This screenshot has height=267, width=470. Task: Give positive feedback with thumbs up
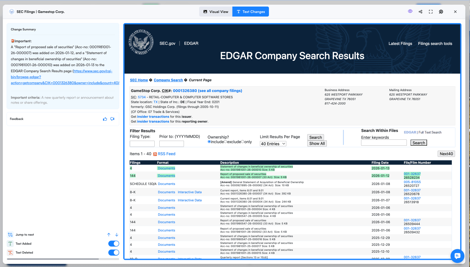point(105,119)
